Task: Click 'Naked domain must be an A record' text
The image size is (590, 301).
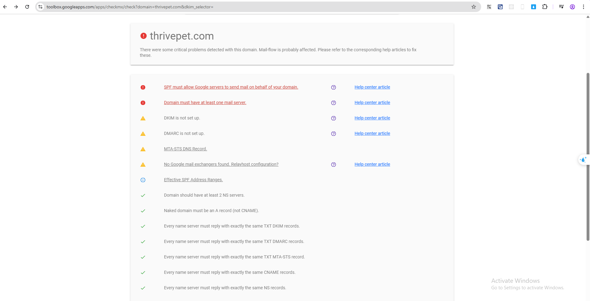Action: click(x=211, y=211)
